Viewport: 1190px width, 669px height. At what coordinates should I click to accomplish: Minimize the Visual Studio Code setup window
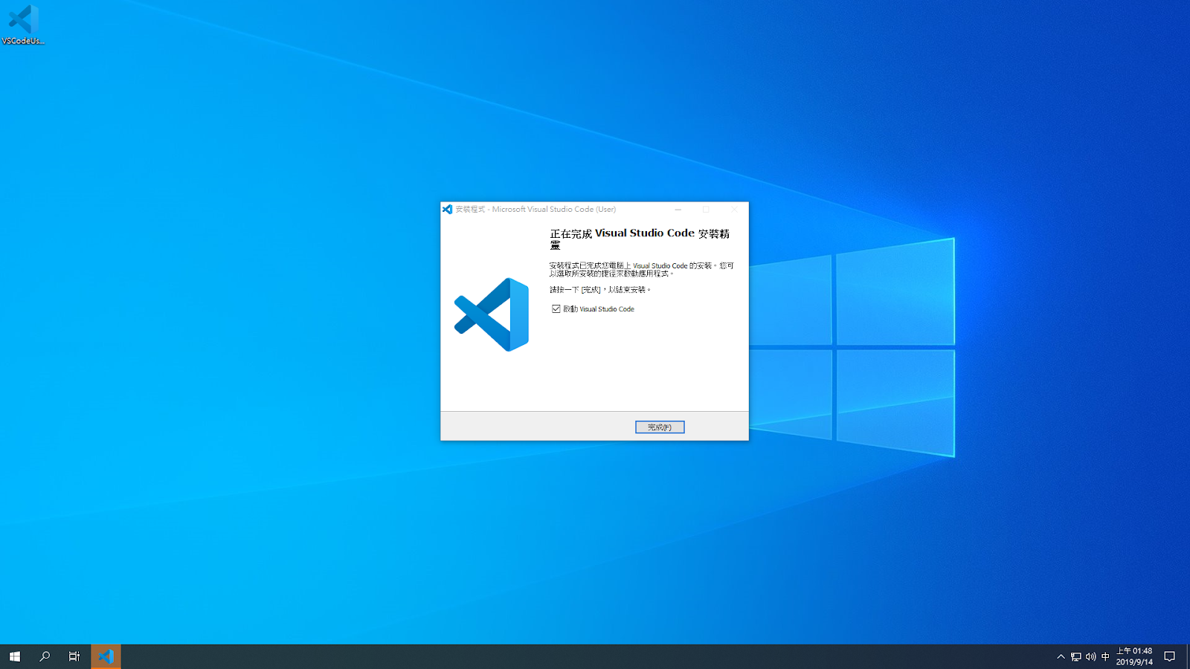point(678,210)
